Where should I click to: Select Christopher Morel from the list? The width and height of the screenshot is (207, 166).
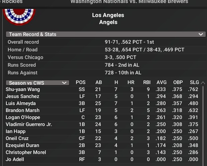(x=26, y=152)
